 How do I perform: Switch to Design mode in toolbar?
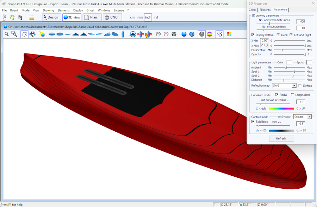pos(51,17)
